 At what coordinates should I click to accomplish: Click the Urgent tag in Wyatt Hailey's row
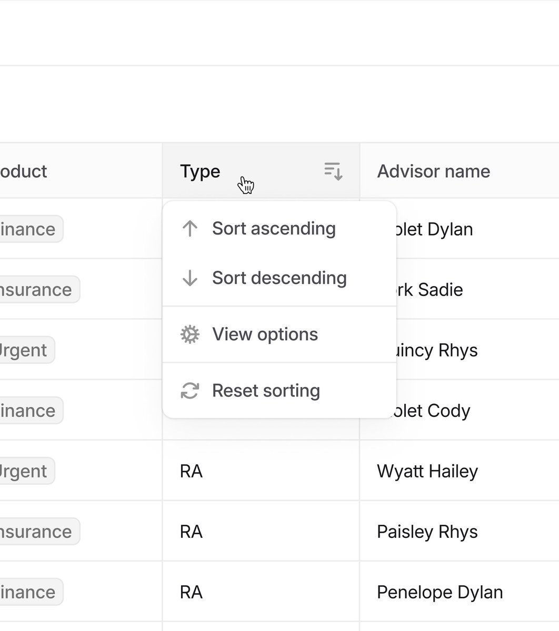coord(26,471)
